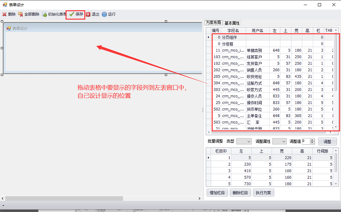This screenshot has width=341, height=212.
Task: Switch to the 方案布局 tab
Action: click(x=214, y=23)
